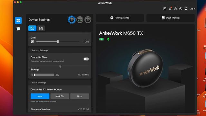Click the User Manual document icon
206x116 pixels.
coord(163,18)
